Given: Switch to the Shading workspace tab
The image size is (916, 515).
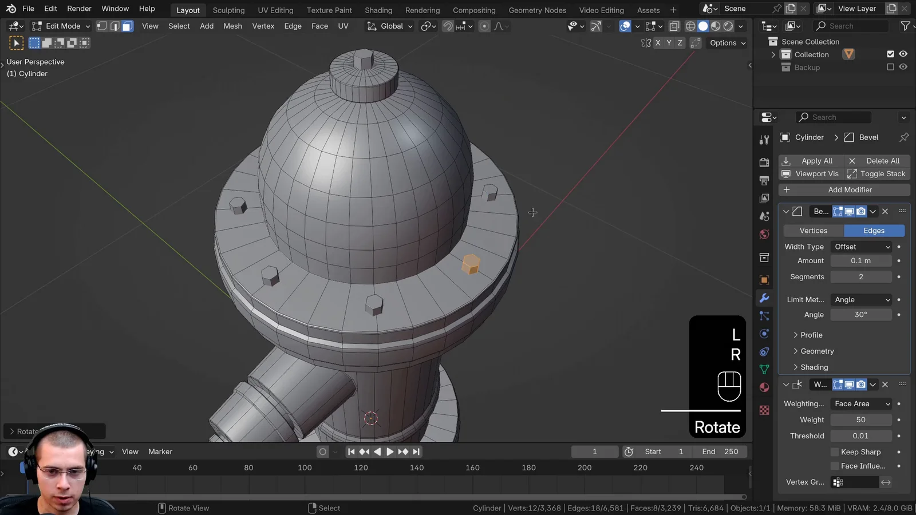Looking at the screenshot, I should point(378,10).
